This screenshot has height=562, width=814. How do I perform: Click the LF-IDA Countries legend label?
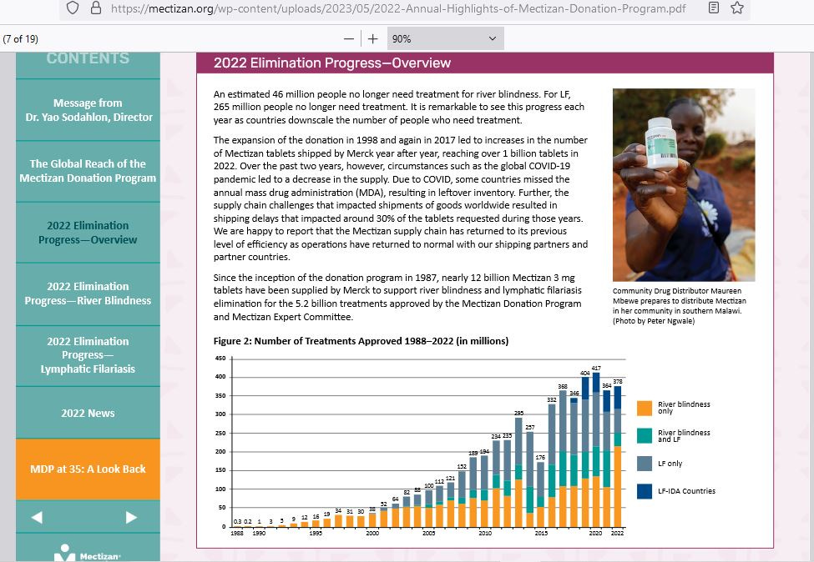tap(686, 491)
